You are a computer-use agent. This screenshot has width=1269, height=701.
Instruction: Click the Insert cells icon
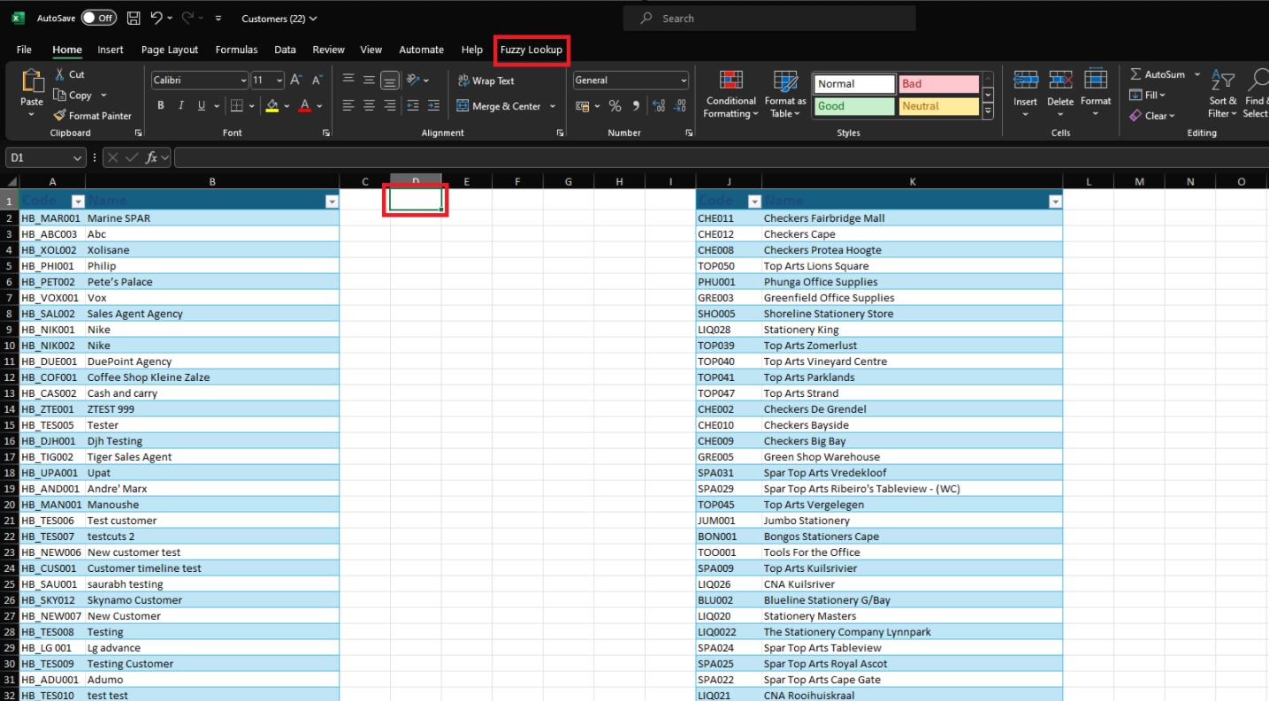click(x=1025, y=80)
